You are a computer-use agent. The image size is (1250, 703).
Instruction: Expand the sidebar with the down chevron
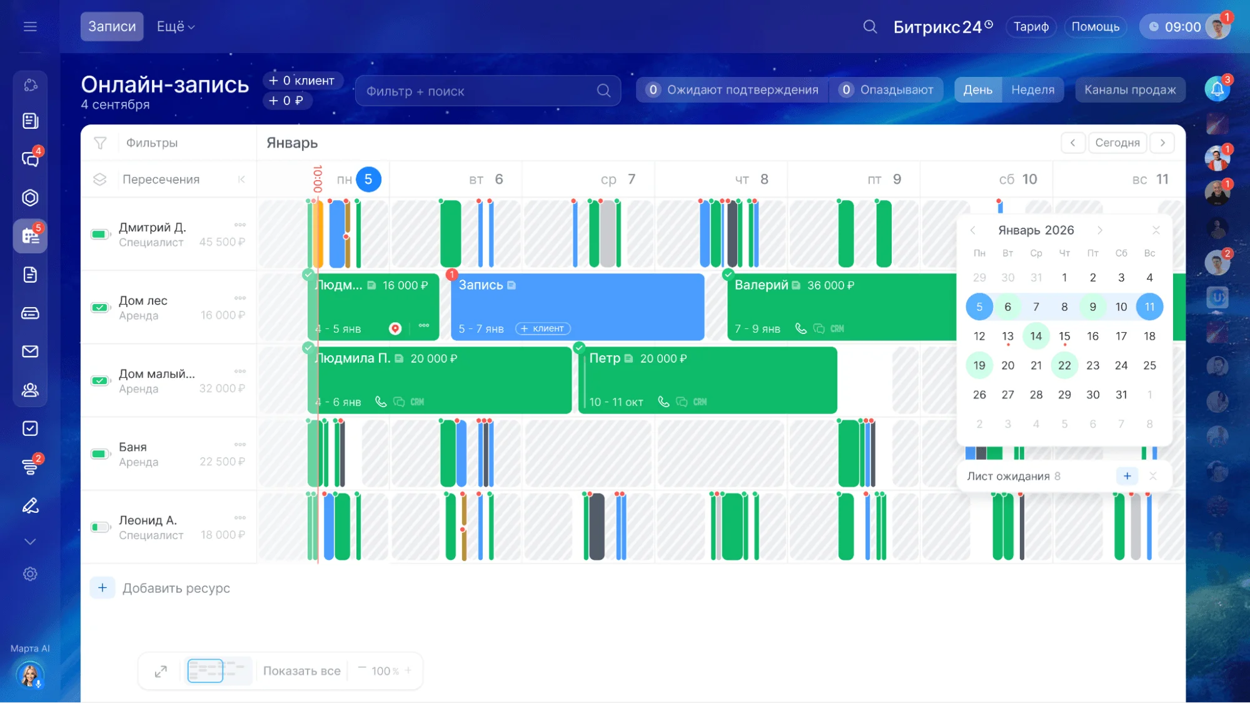point(30,542)
